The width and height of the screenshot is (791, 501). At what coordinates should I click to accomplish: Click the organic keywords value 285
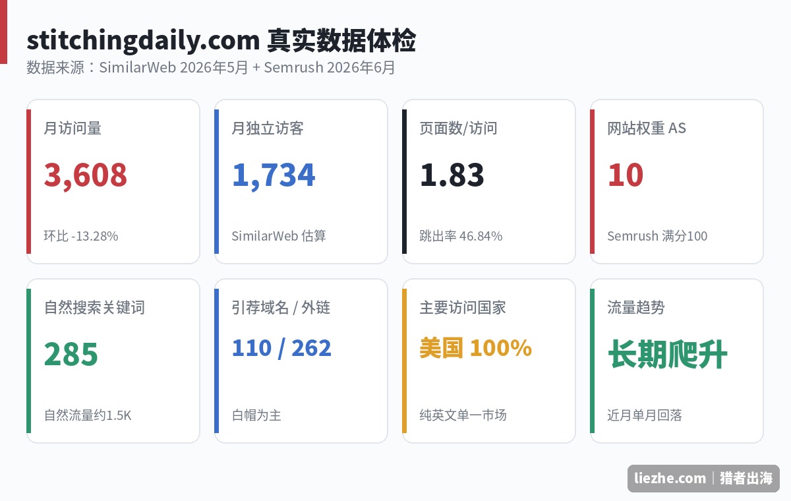[71, 354]
